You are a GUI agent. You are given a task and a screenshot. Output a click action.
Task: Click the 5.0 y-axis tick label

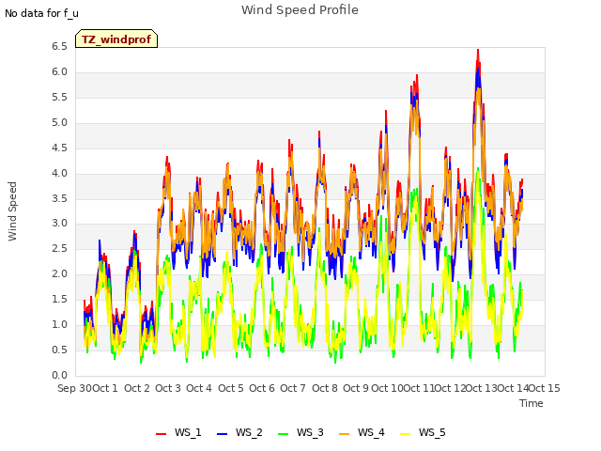59,123
